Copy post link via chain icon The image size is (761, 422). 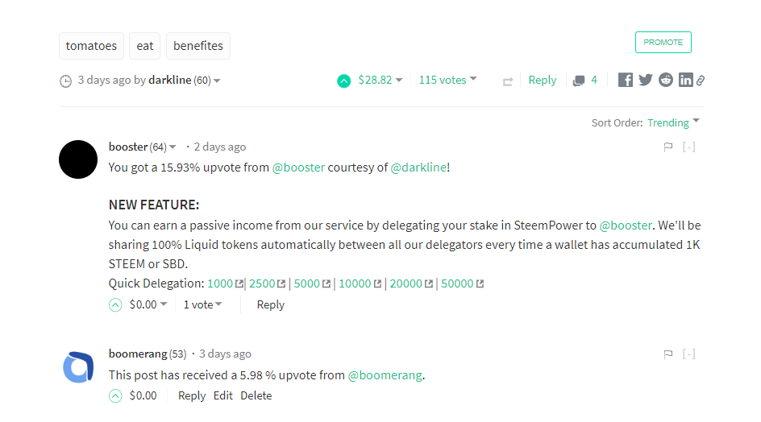[701, 80]
